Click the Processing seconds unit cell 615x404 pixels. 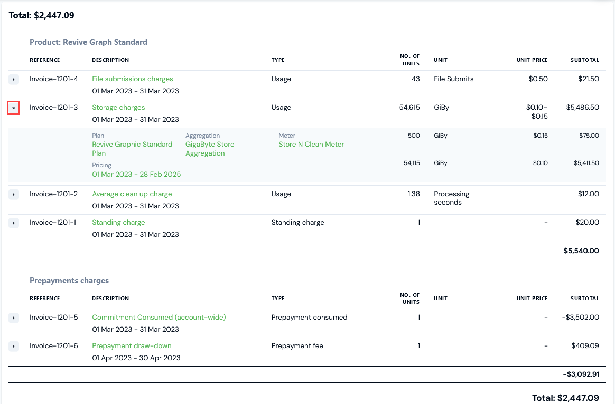pos(452,198)
